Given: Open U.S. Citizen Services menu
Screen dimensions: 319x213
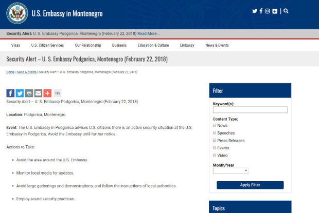Looking at the screenshot, I should click(47, 45).
